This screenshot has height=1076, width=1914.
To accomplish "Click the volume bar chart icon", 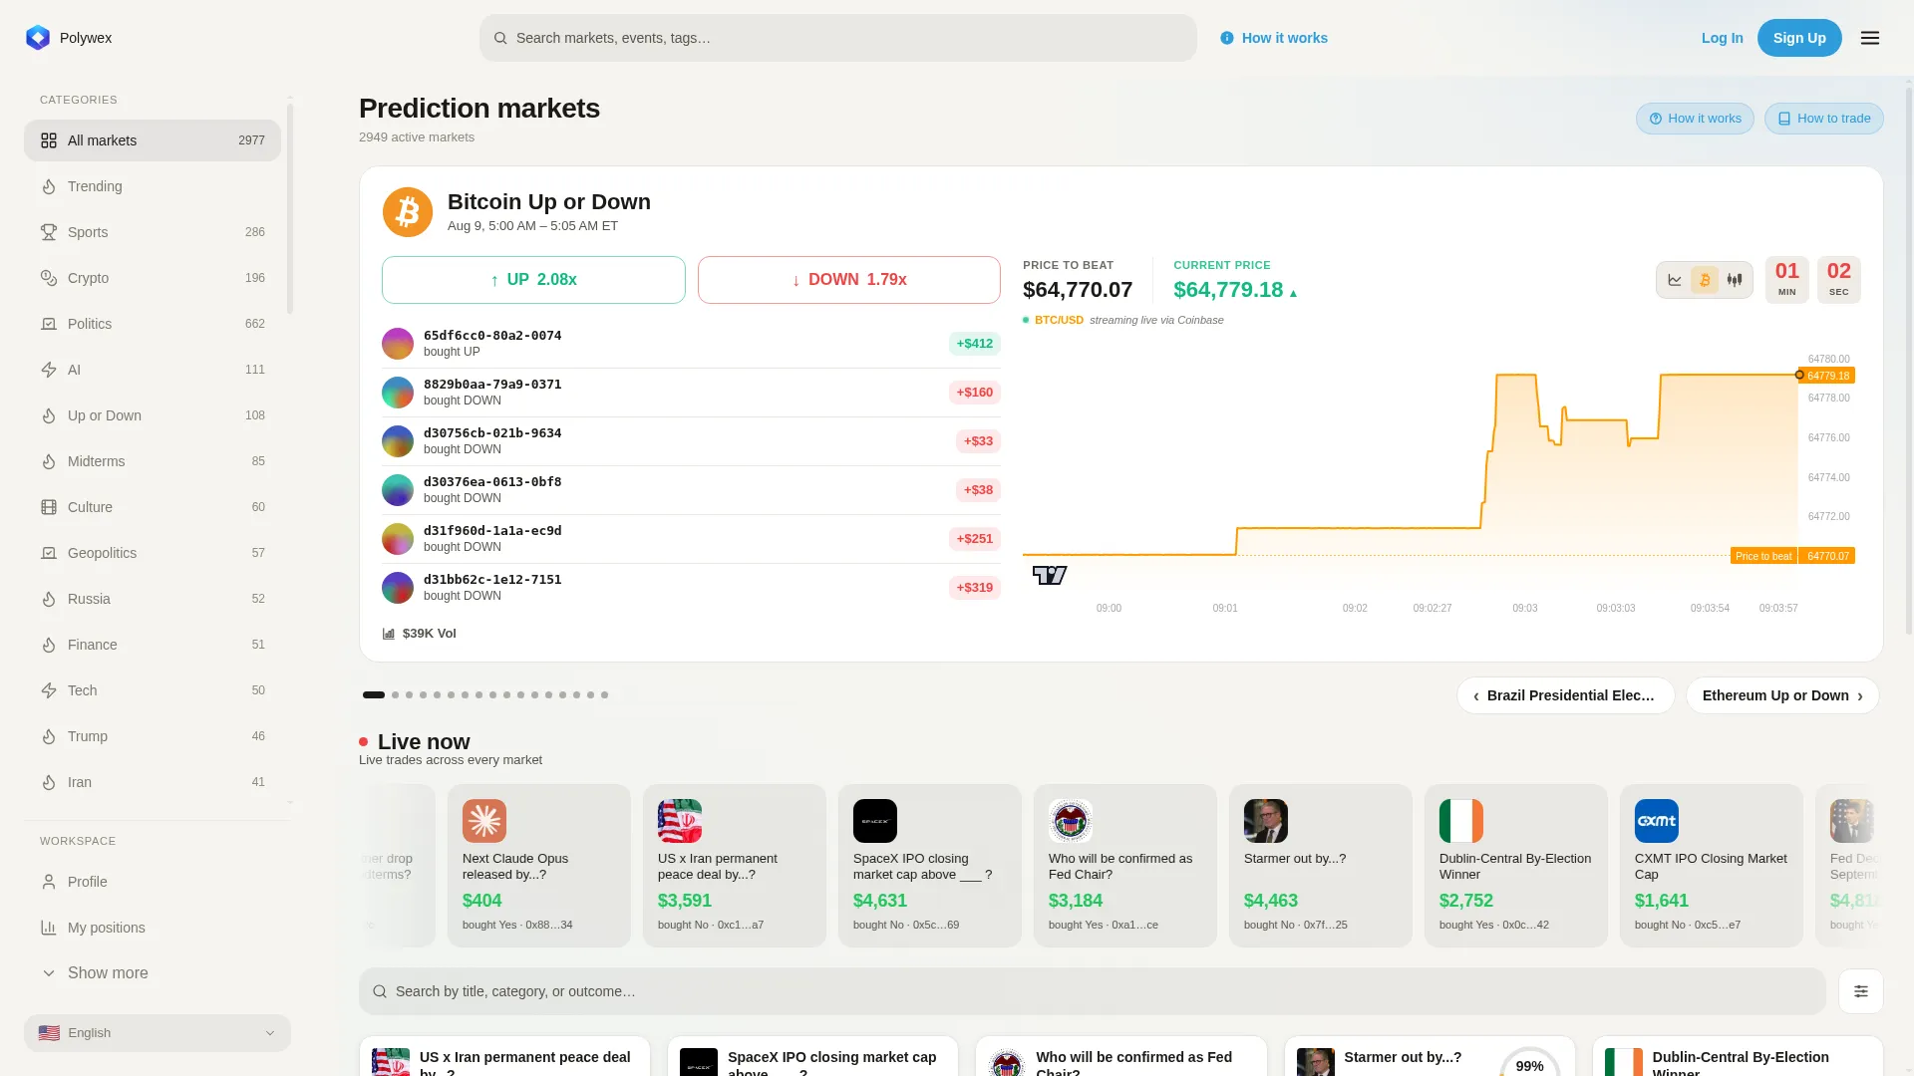I will click(389, 634).
